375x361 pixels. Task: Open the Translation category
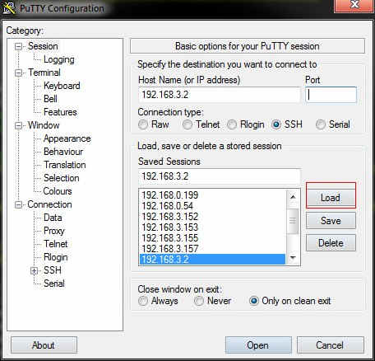point(65,165)
